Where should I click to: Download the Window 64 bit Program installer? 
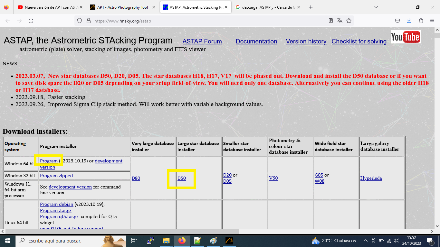point(49,161)
